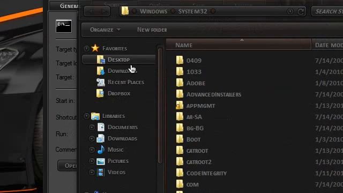The width and height of the screenshot is (343, 193).
Task: Click the Back navigation arrow
Action: click(91, 11)
